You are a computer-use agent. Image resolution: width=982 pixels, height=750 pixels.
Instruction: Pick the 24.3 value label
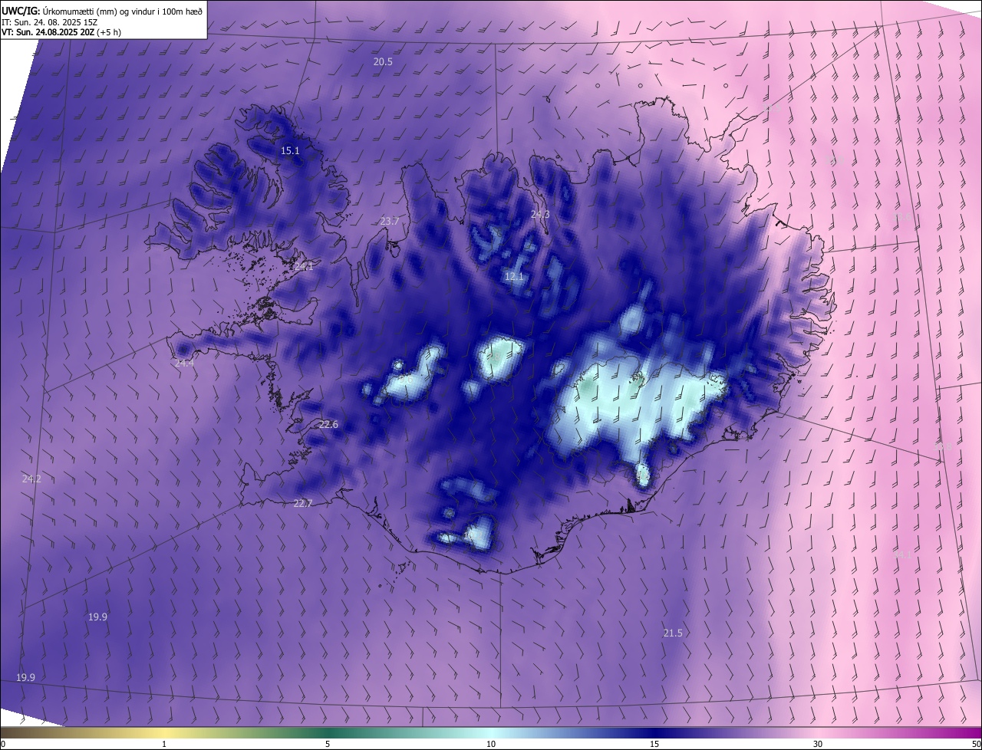pyautogui.click(x=540, y=215)
